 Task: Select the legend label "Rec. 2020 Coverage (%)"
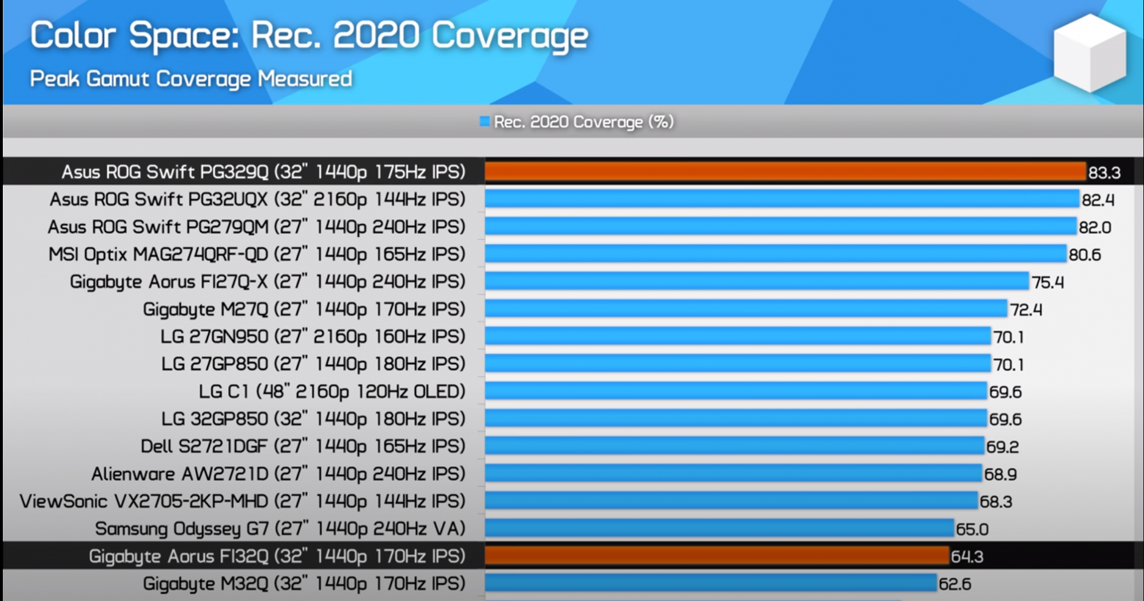click(x=584, y=122)
